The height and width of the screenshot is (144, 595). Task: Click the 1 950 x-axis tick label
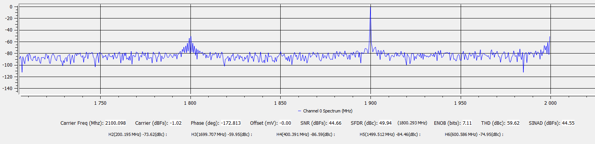460,103
